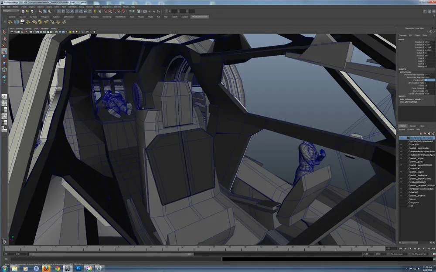Viewport: 436px width, 272px height.
Task: Click the Focal Length value field
Action: [x=429, y=80]
